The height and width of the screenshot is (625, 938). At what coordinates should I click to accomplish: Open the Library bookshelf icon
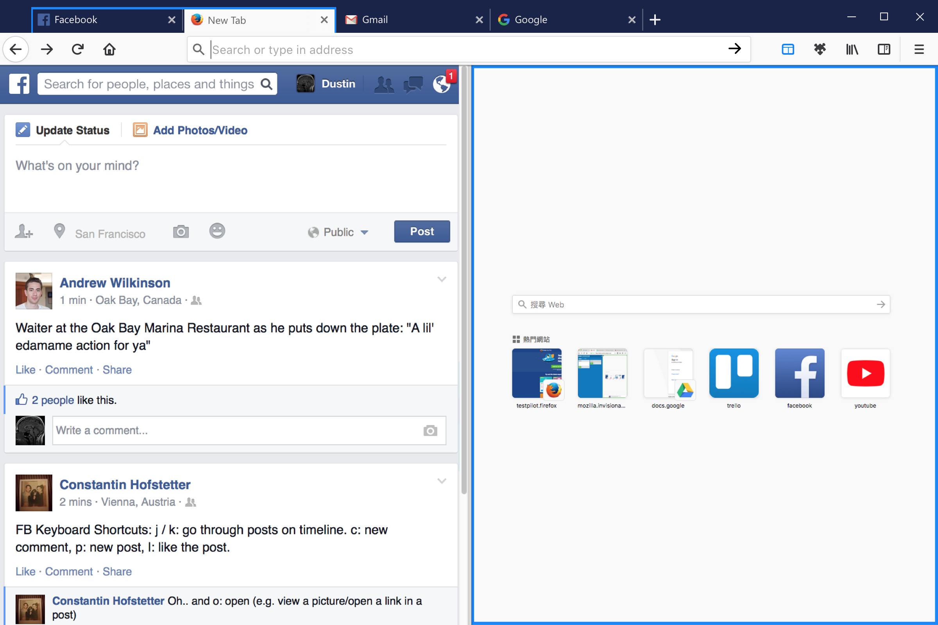[x=852, y=50]
